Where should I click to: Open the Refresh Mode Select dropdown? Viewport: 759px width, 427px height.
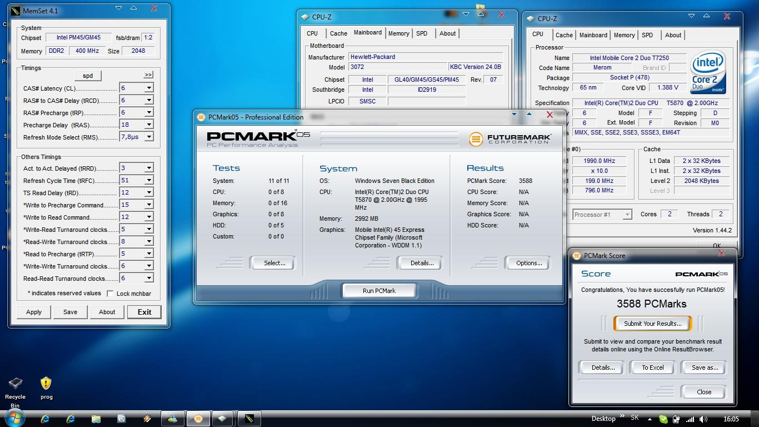148,137
